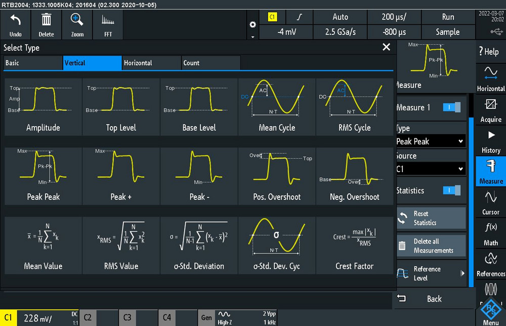Toggle channel C1 on or off

(x=8, y=318)
